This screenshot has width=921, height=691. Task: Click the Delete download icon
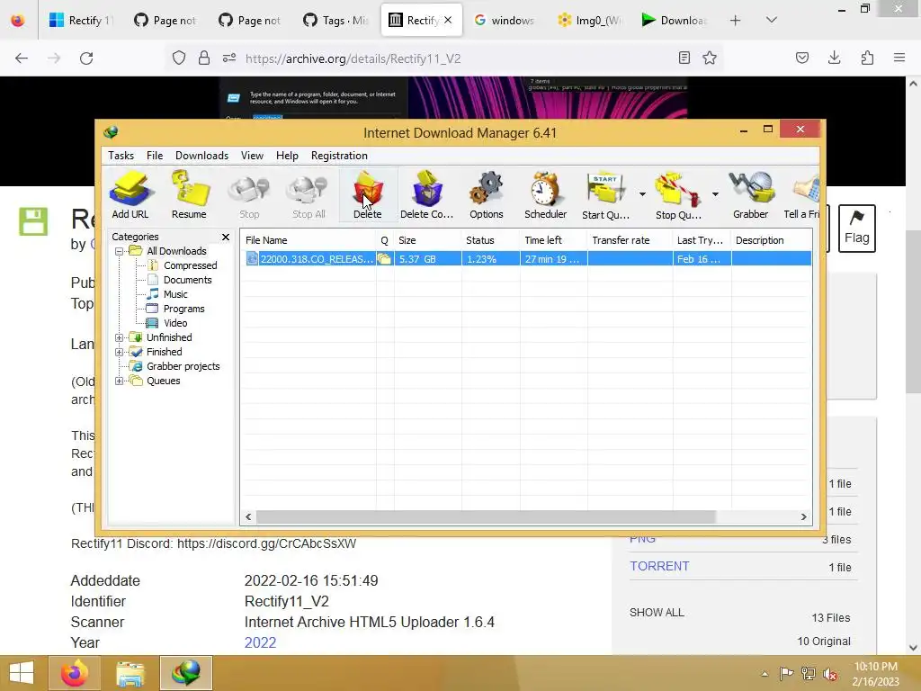368,194
